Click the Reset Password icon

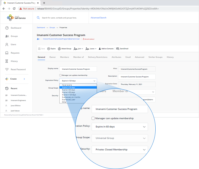[7, 70]
